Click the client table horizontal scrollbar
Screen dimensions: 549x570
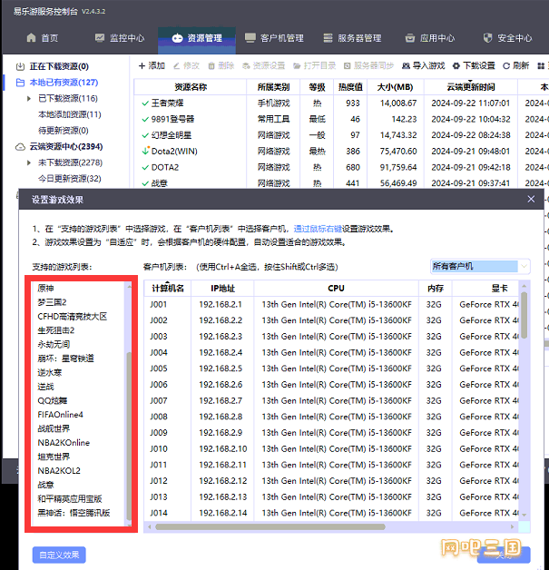(270, 526)
